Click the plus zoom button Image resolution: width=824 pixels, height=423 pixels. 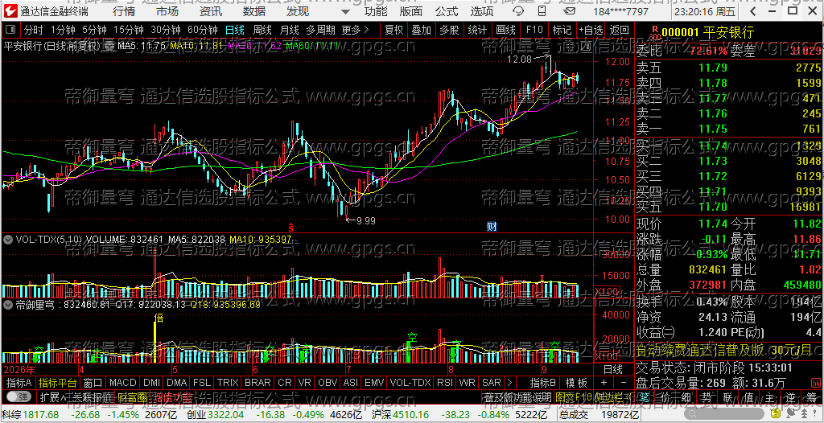tap(604, 383)
